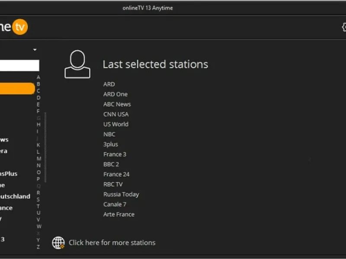Click the "Click here for more stations" link
This screenshot has height=259, width=346.
tap(112, 243)
